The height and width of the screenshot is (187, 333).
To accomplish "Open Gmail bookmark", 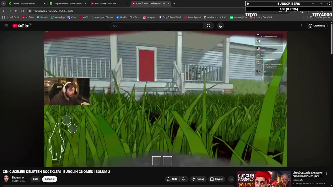I will click(x=15, y=17).
